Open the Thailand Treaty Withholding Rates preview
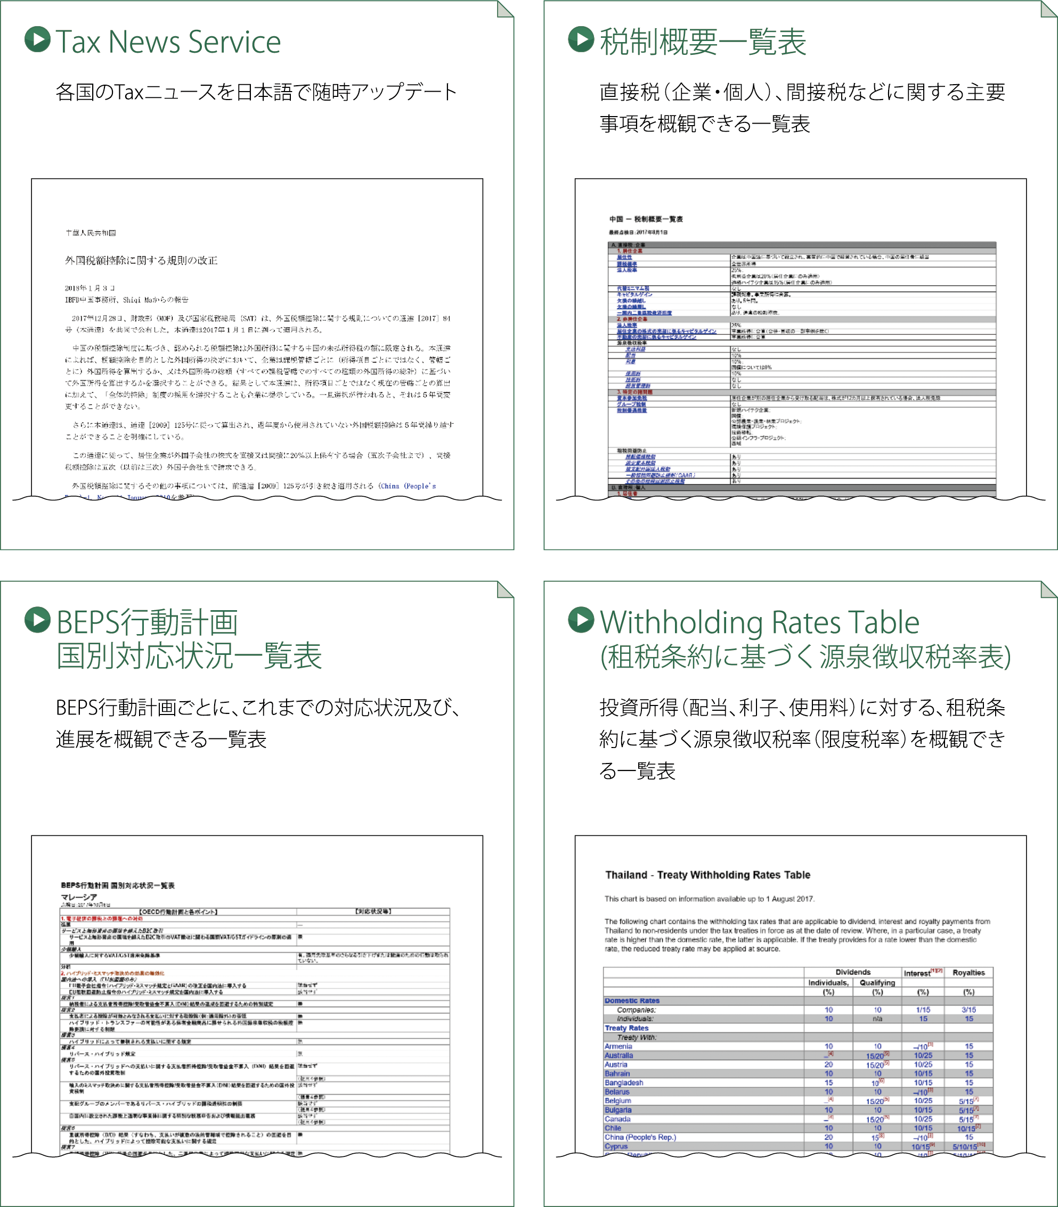This screenshot has height=1207, width=1058. click(801, 995)
